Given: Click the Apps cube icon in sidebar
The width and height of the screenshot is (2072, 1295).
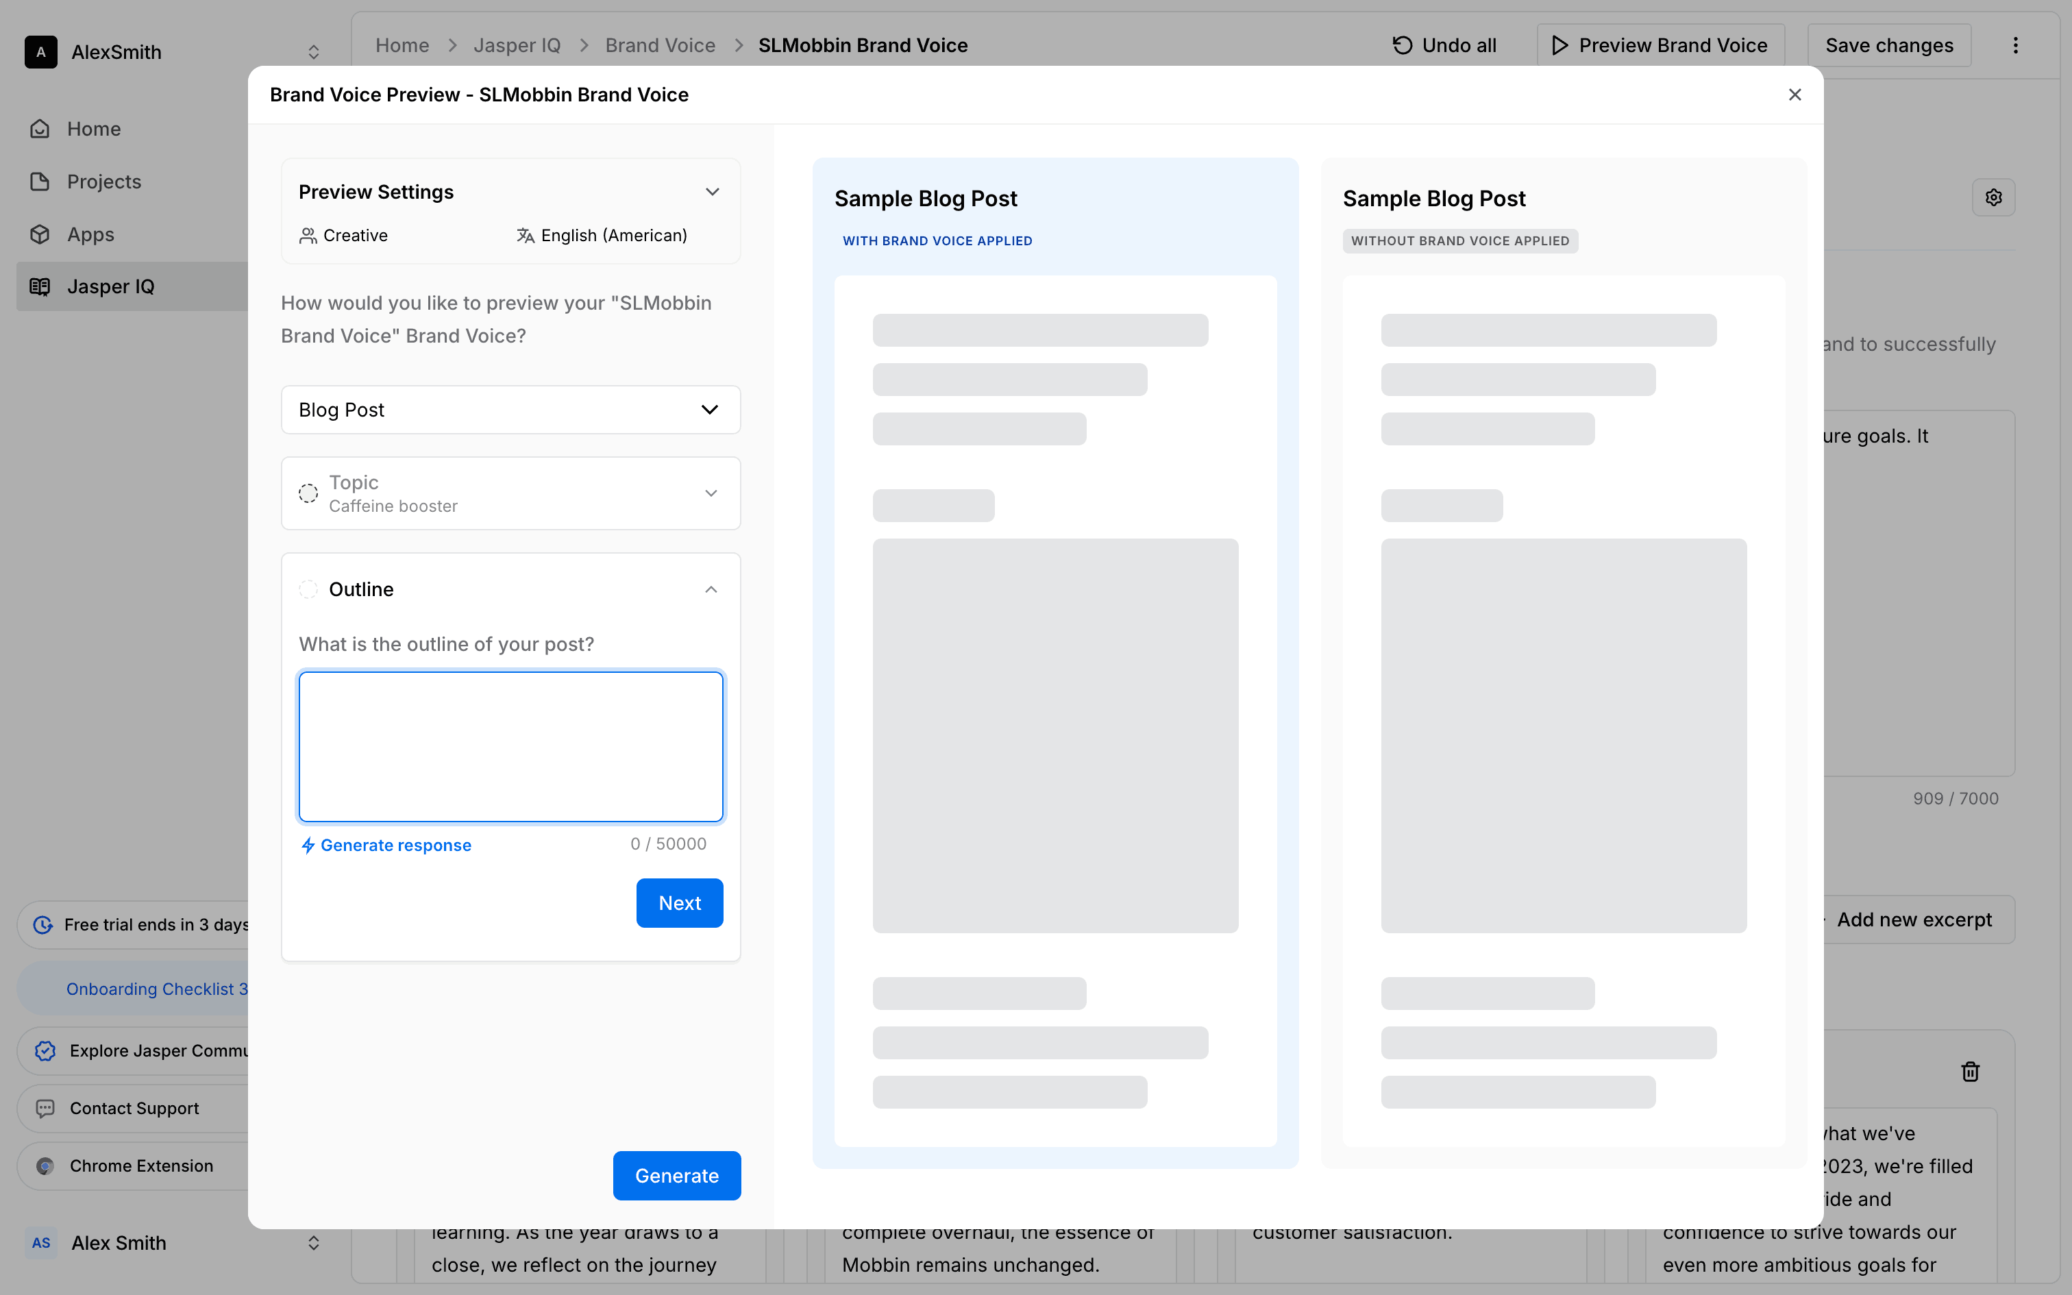Looking at the screenshot, I should pyautogui.click(x=40, y=234).
